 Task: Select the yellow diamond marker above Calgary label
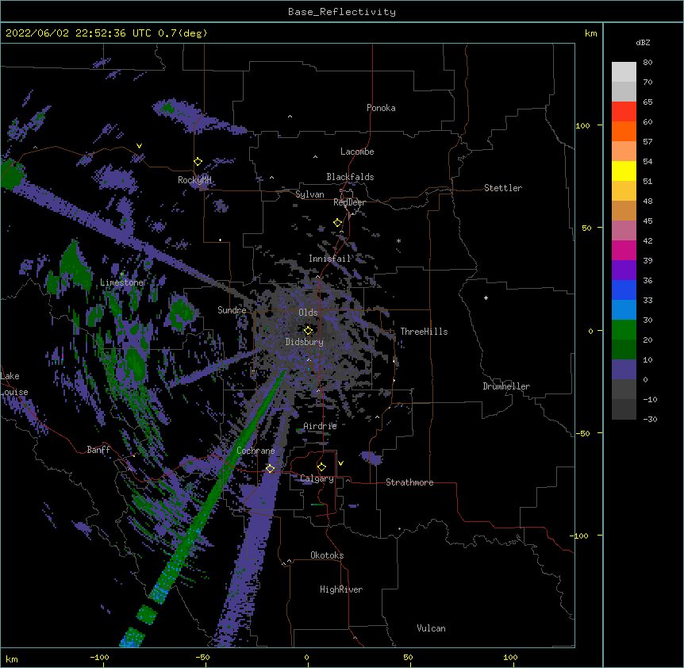coord(321,467)
